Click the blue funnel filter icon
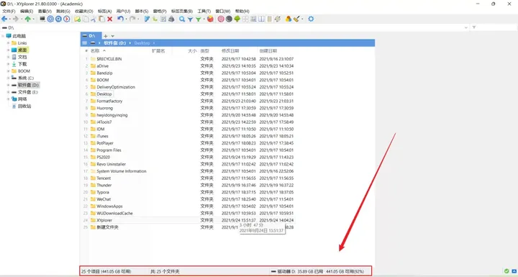This screenshot has width=518, height=277. click(190, 19)
